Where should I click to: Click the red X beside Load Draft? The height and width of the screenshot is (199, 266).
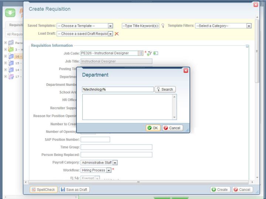117,34
